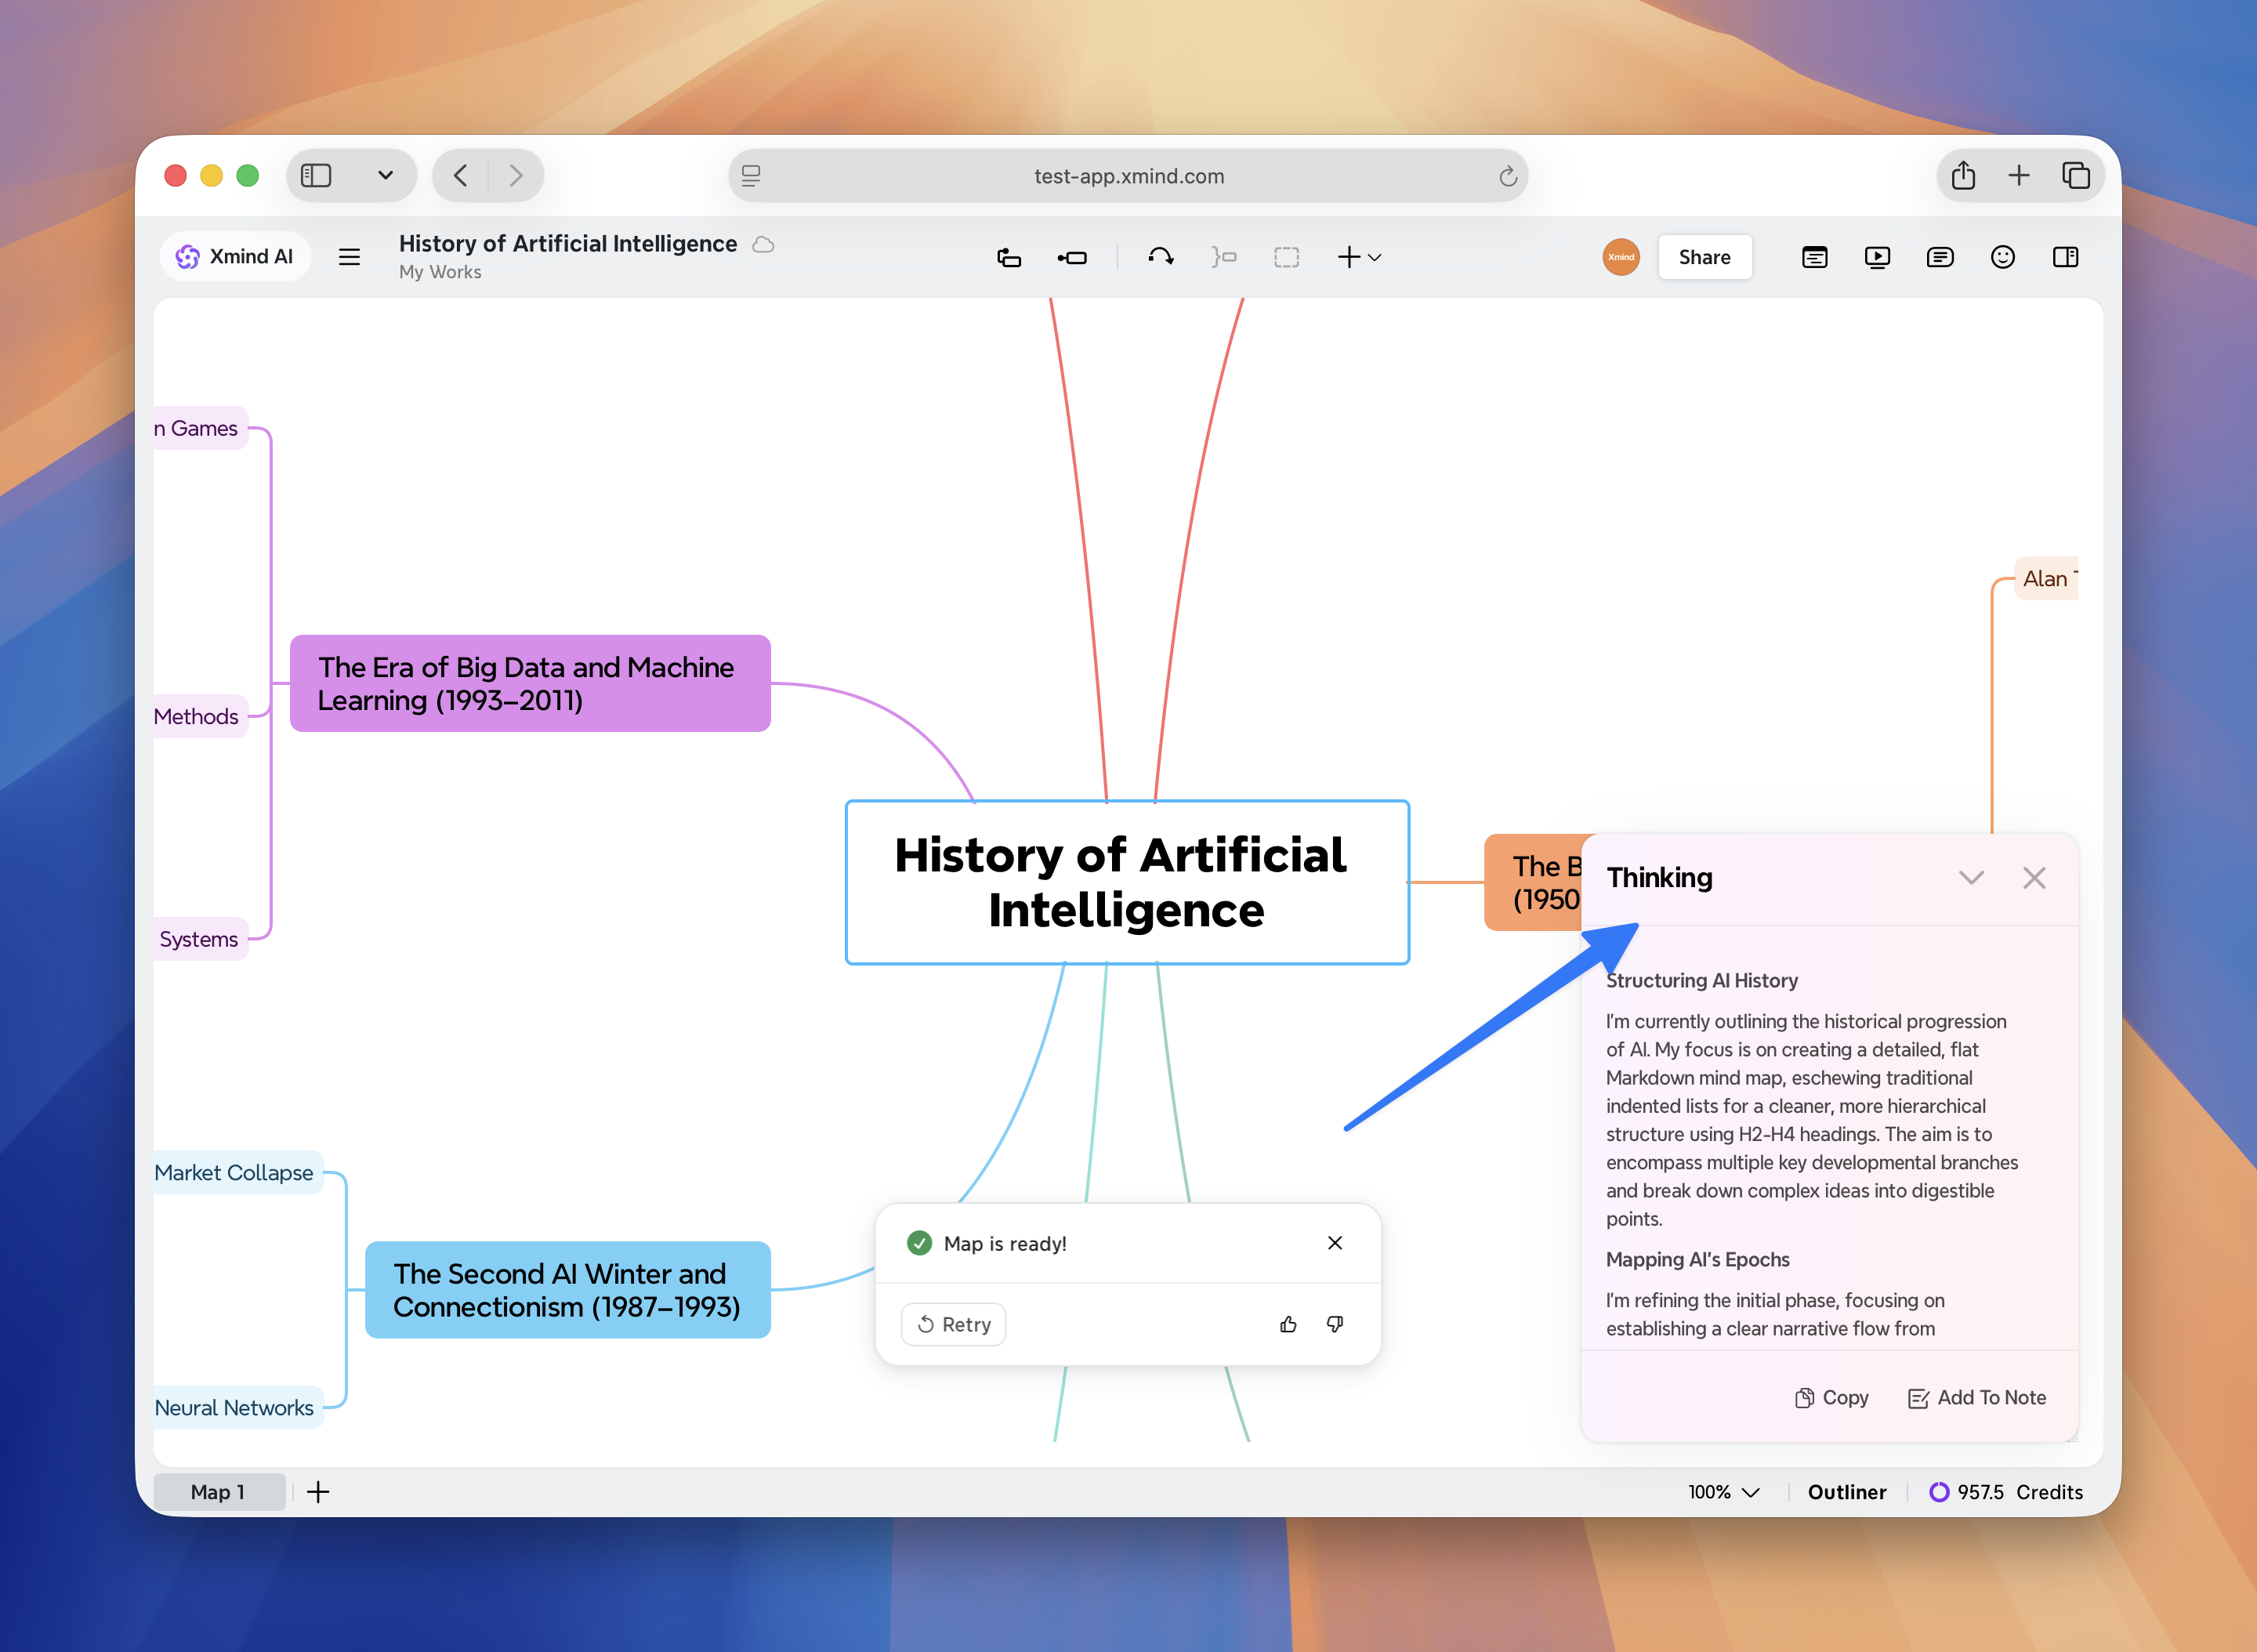Click the Mapping AI's Epochs heading
2257x1652 pixels.
1698,1259
